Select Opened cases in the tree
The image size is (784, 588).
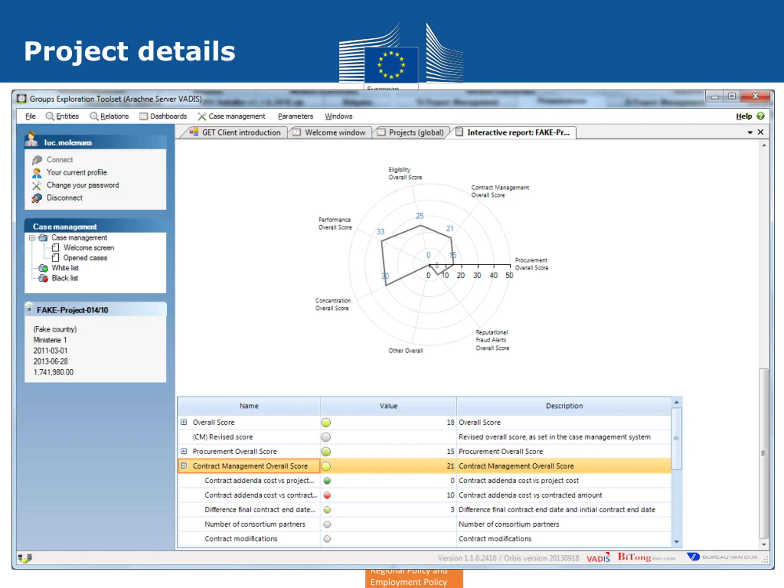click(x=85, y=258)
